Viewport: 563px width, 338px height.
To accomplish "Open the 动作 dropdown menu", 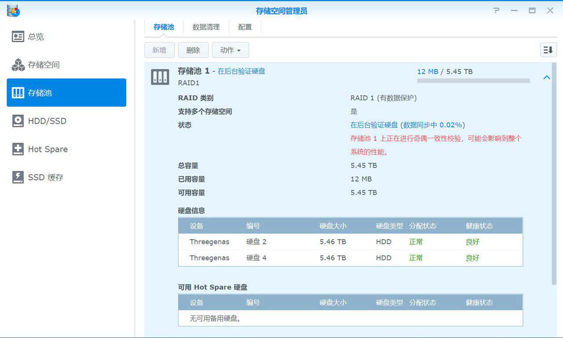I will [x=230, y=50].
